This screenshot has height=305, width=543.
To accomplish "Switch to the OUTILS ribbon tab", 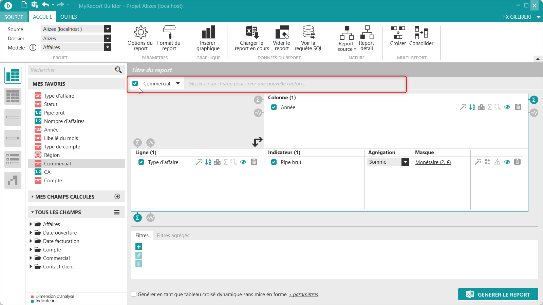I will pyautogui.click(x=69, y=17).
